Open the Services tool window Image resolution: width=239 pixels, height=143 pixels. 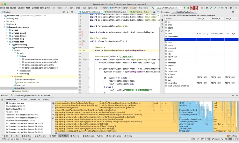pos(88,136)
